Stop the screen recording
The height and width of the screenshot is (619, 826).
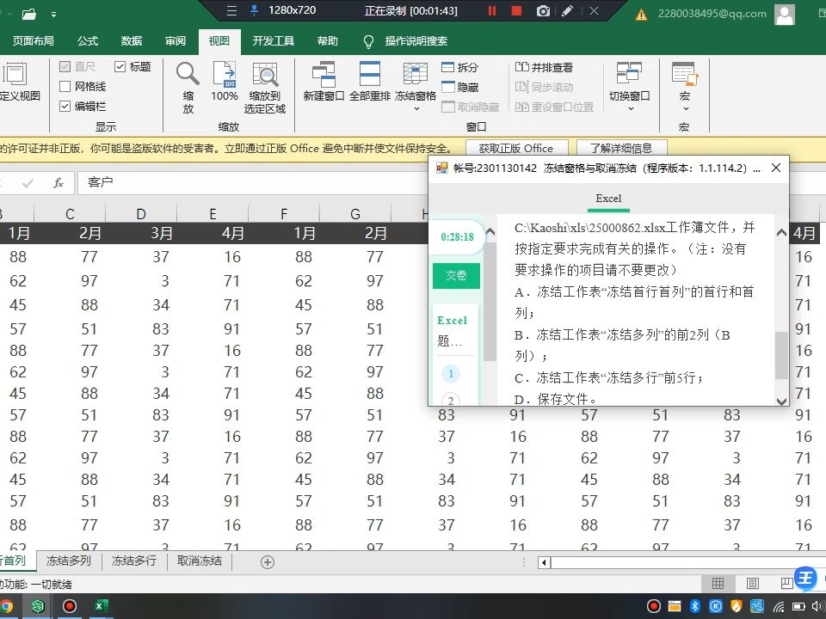(517, 10)
